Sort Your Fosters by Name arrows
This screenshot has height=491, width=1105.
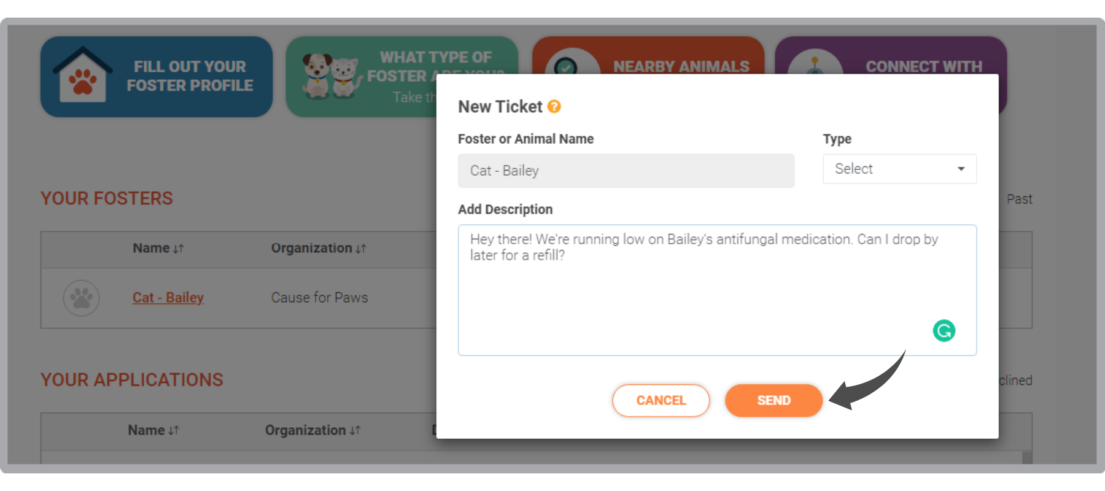[179, 249]
